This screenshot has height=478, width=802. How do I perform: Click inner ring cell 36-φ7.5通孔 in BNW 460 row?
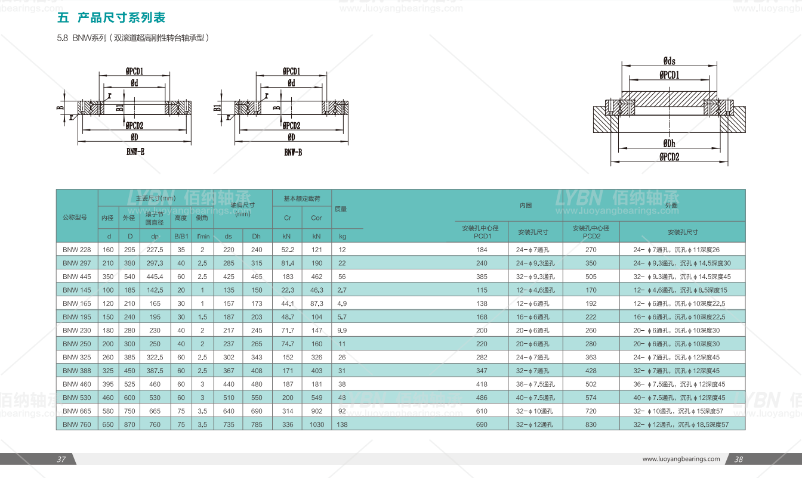point(535,384)
